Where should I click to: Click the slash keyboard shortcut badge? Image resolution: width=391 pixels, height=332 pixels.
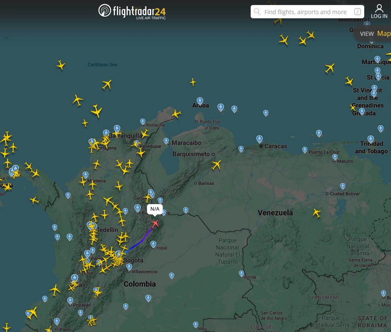(x=357, y=12)
